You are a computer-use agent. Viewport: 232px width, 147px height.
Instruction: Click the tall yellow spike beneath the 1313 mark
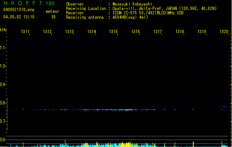[x=65, y=143]
